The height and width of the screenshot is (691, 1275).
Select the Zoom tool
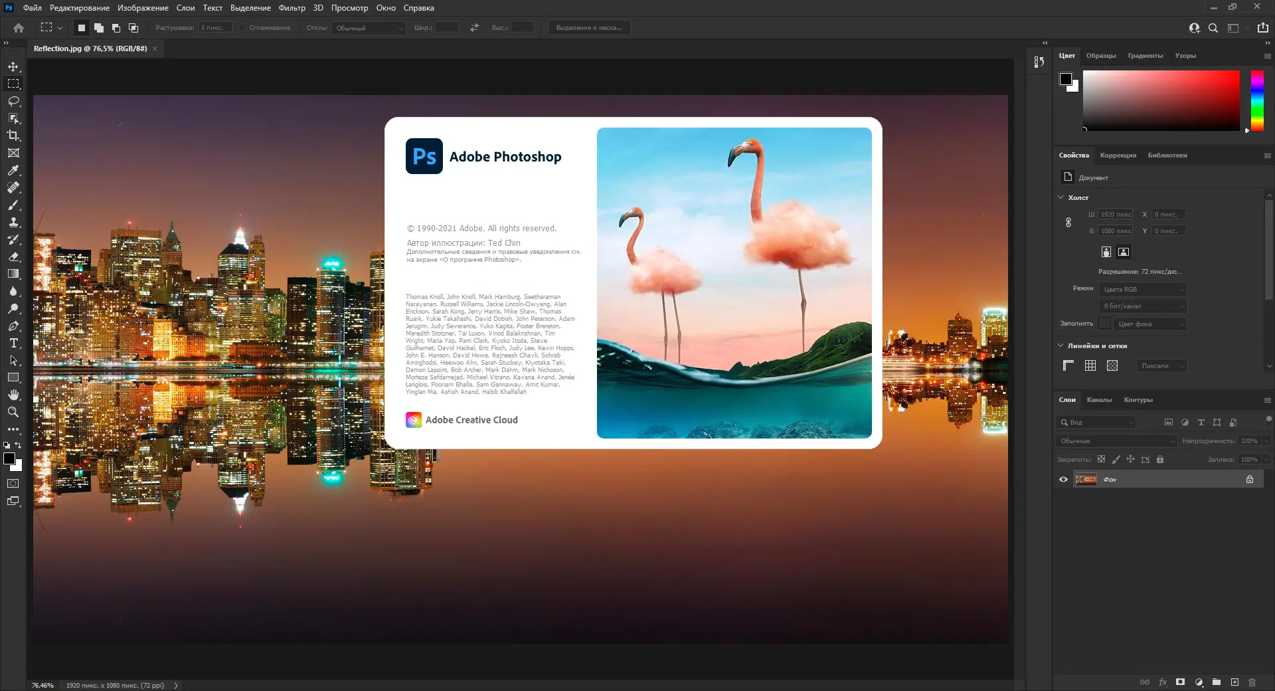(x=13, y=412)
